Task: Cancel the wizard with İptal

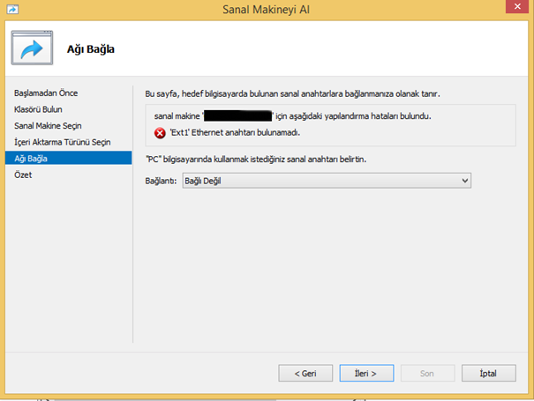Action: (489, 373)
